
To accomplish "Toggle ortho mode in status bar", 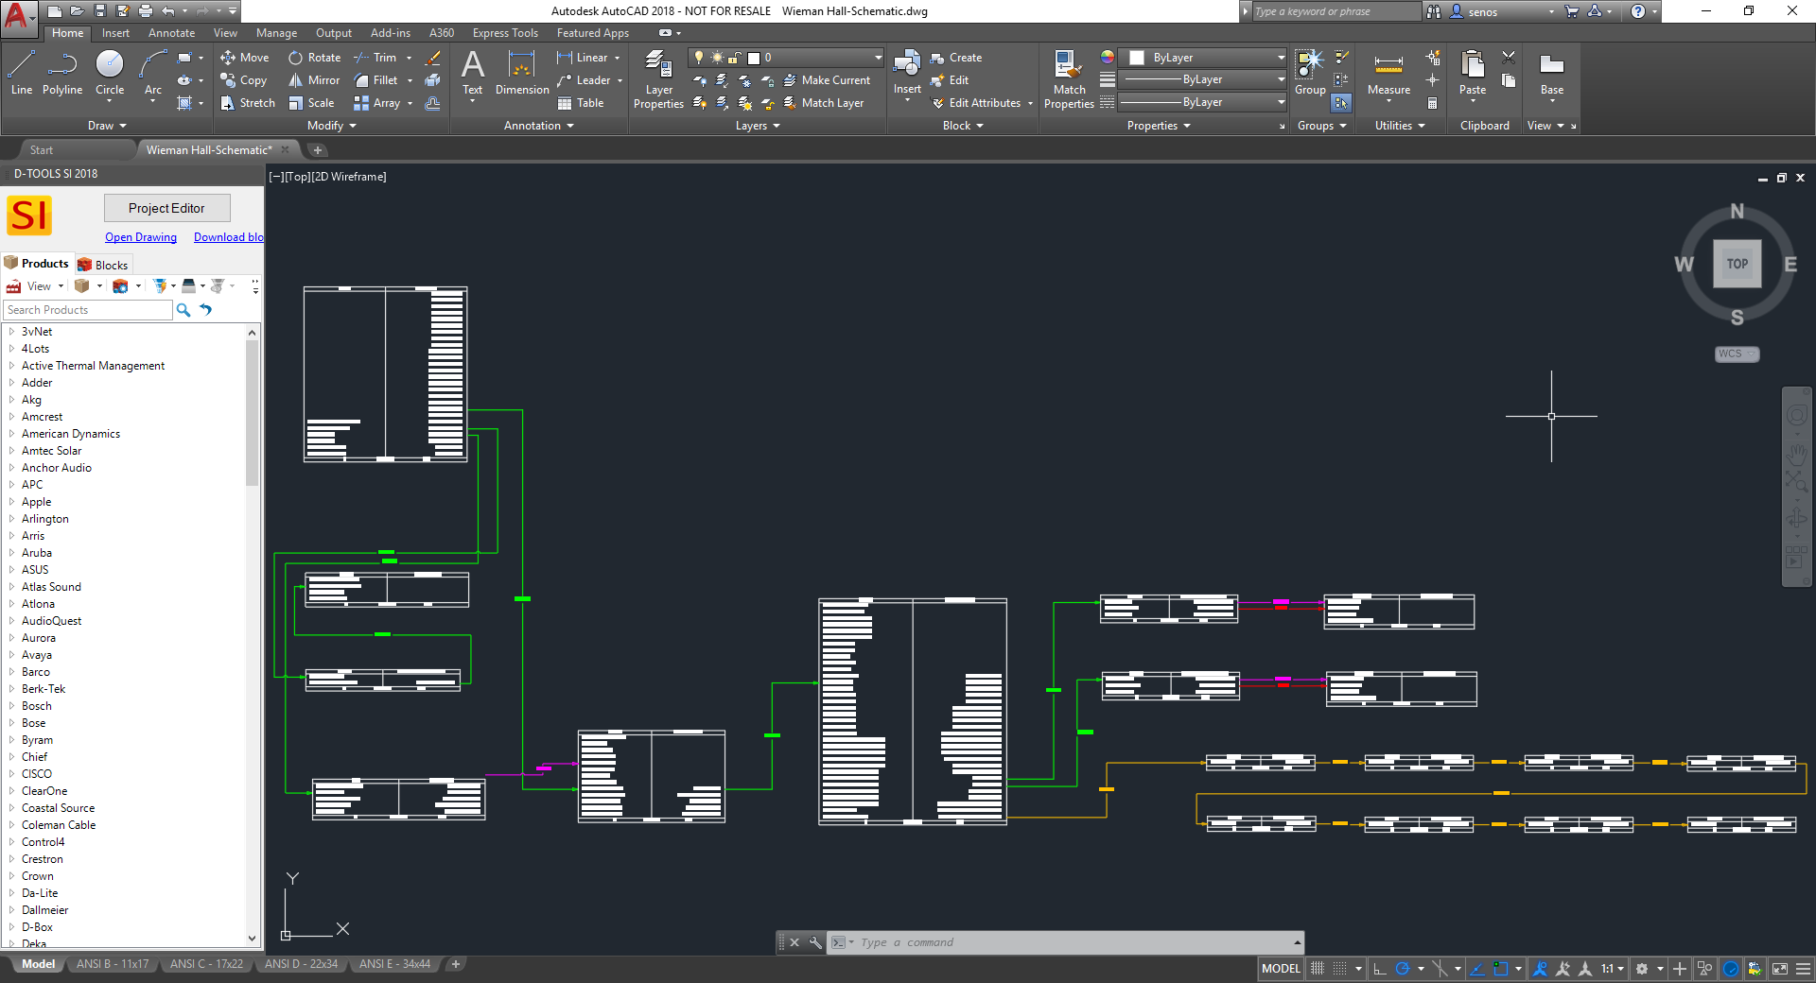I will tap(1380, 968).
